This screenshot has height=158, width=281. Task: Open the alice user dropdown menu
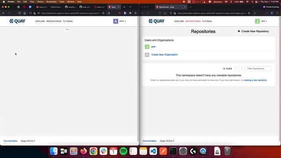[x=120, y=21]
